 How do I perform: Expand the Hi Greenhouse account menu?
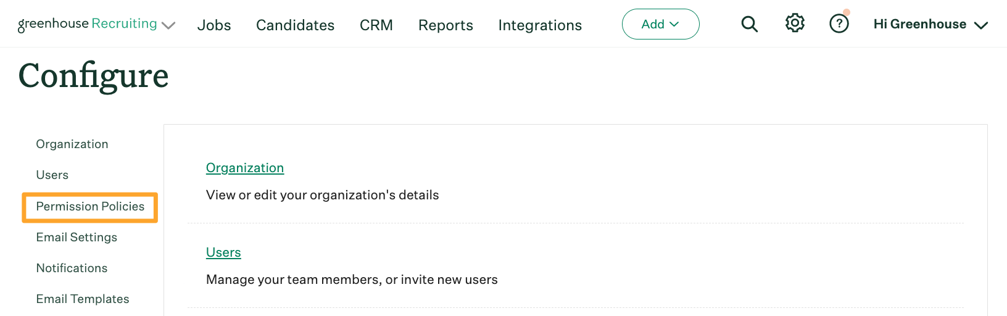click(930, 25)
